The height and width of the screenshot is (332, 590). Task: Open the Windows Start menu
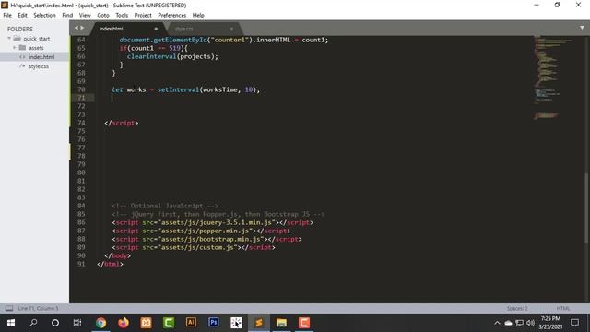pyautogui.click(x=11, y=323)
